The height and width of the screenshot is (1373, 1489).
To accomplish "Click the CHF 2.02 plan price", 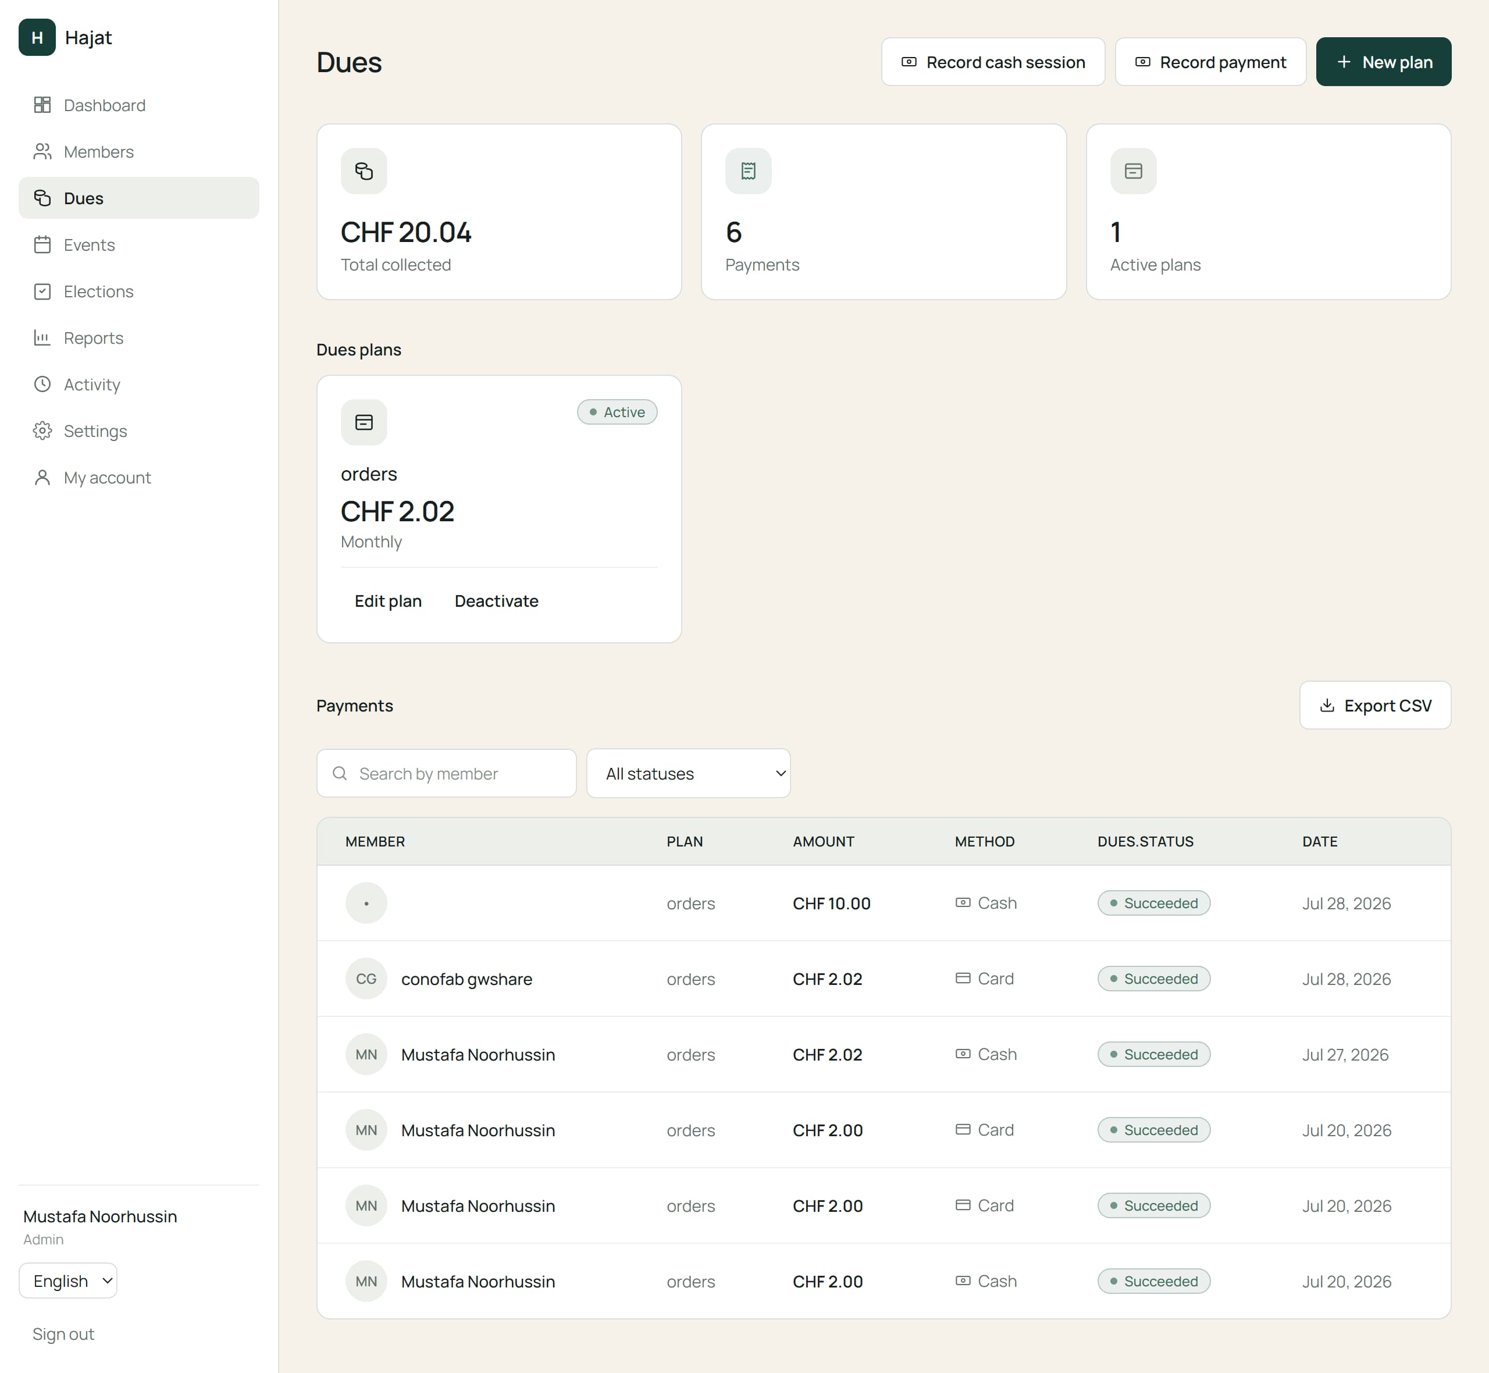I will (397, 512).
